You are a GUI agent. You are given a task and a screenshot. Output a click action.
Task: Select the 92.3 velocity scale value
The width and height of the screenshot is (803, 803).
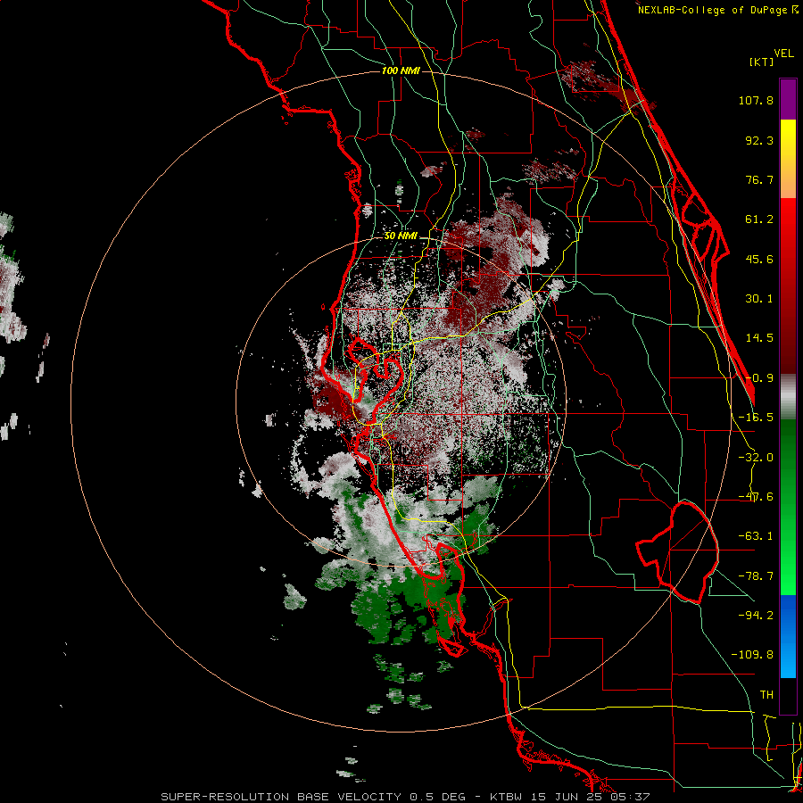pyautogui.click(x=759, y=140)
